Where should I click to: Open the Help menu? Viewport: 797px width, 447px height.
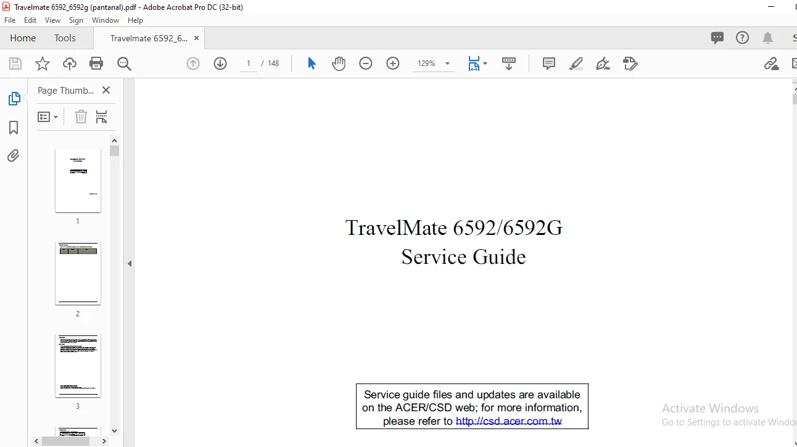(x=135, y=20)
